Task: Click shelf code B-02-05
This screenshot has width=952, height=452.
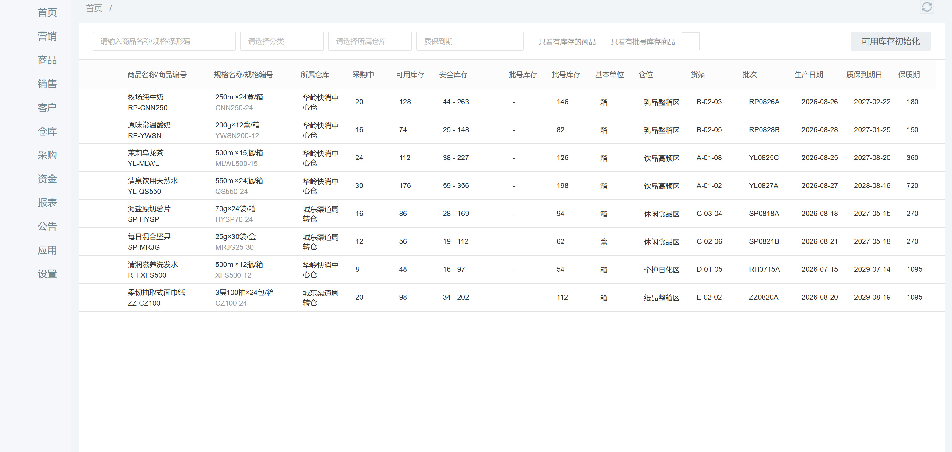Action: coord(709,130)
